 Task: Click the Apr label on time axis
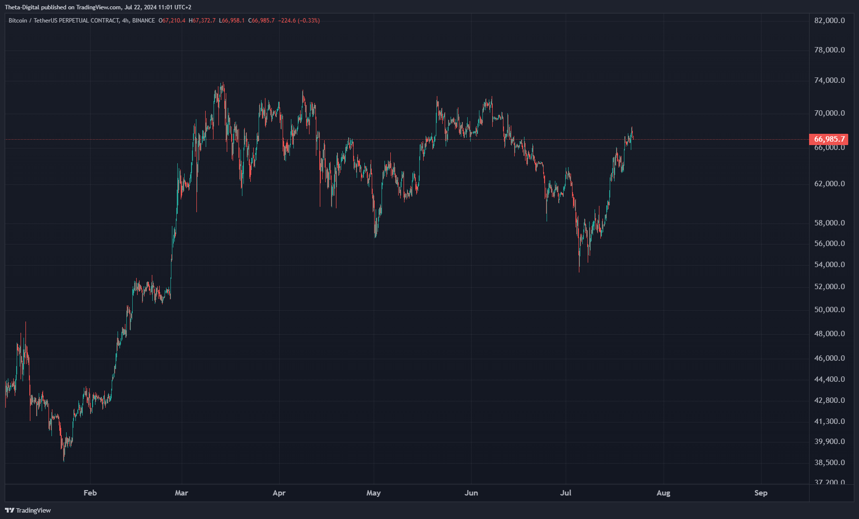(279, 493)
